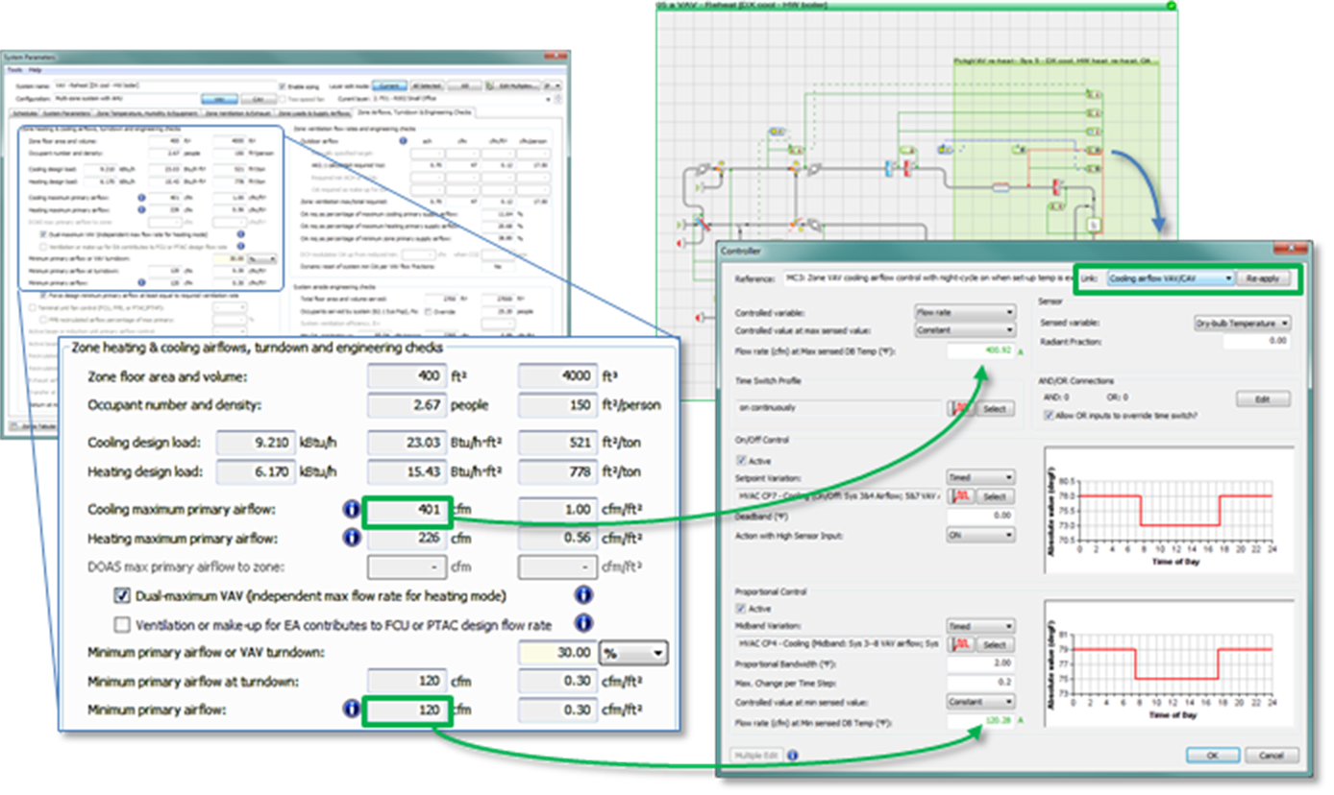The image size is (1334, 795).
Task: Open the % unit dropdown in enlarged callout
Action: pyautogui.click(x=633, y=653)
